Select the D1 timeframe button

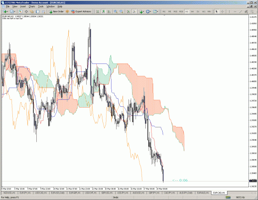tap(198, 12)
